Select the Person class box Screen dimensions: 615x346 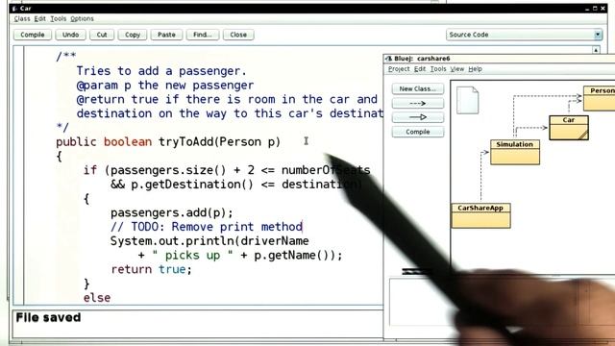(600, 98)
